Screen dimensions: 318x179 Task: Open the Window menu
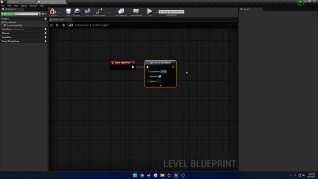coord(33,6)
